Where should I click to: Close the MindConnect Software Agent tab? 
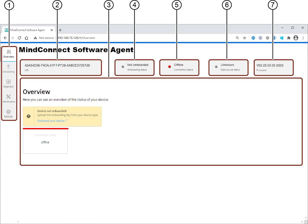pyautogui.click(x=52, y=30)
